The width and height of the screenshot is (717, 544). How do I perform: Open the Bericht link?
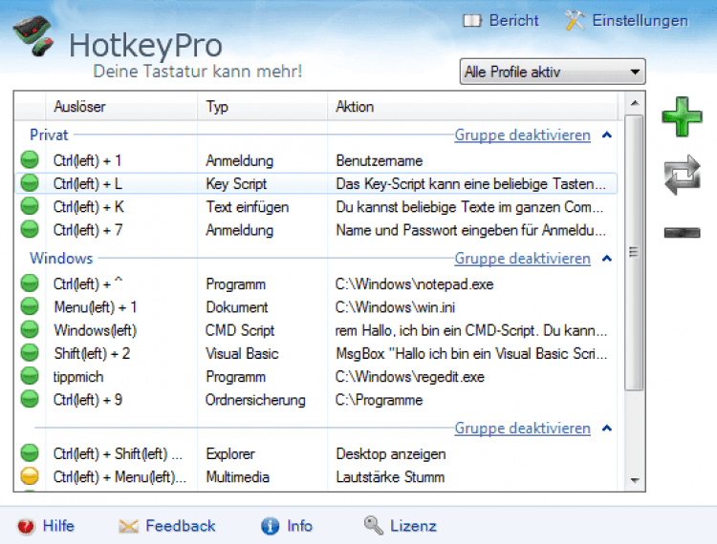[514, 21]
